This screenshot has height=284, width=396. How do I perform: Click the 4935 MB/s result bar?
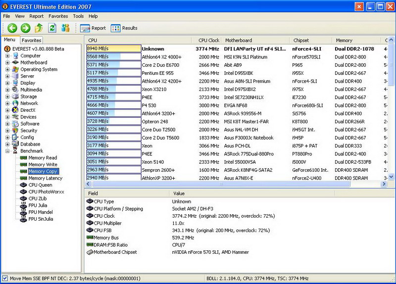[114, 81]
